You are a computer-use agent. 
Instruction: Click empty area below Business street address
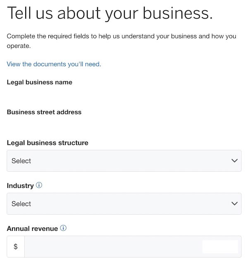point(124,127)
